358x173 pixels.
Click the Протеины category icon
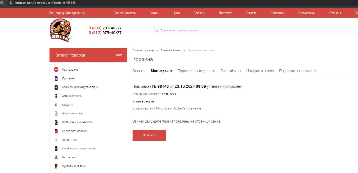[56, 78]
